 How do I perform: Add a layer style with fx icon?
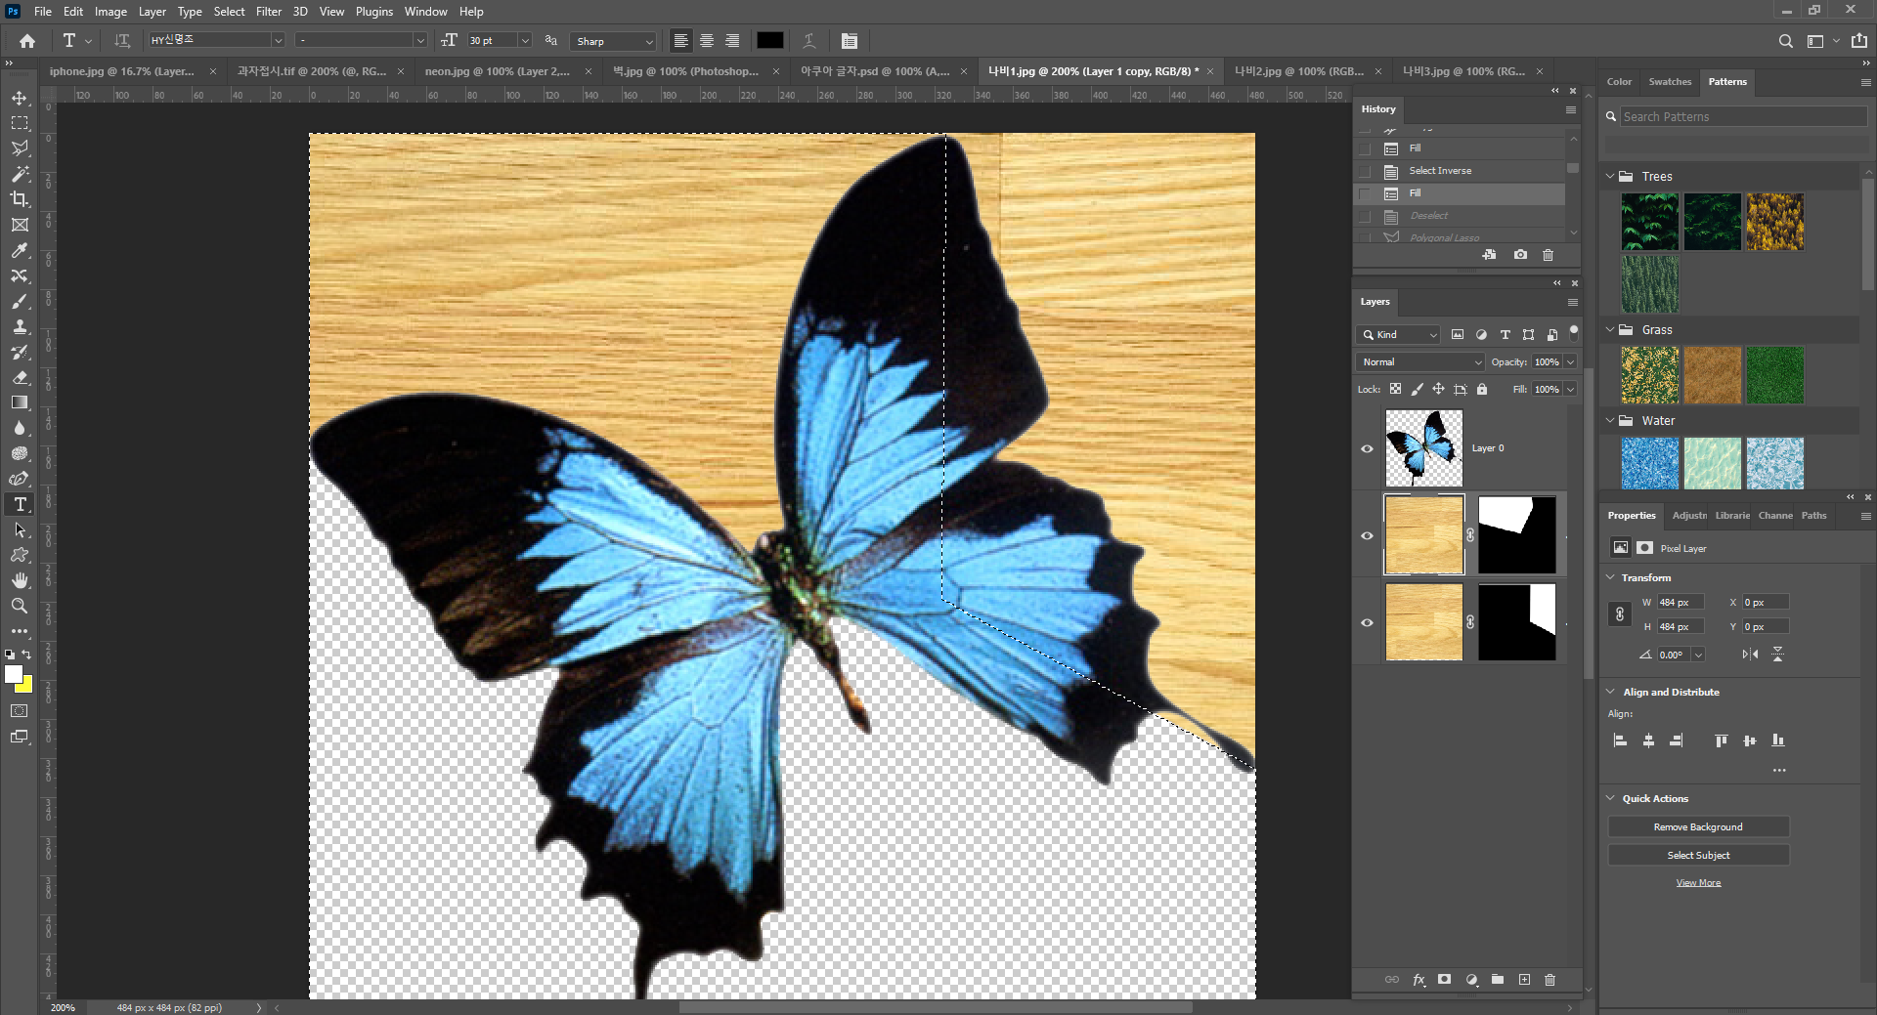1419,980
